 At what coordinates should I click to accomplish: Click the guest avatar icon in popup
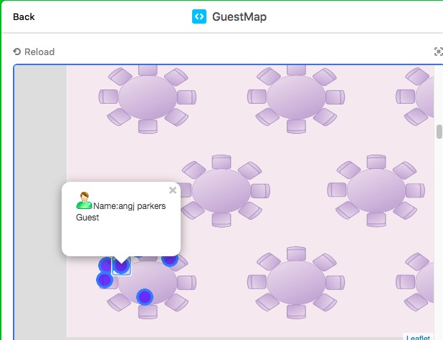point(84,200)
